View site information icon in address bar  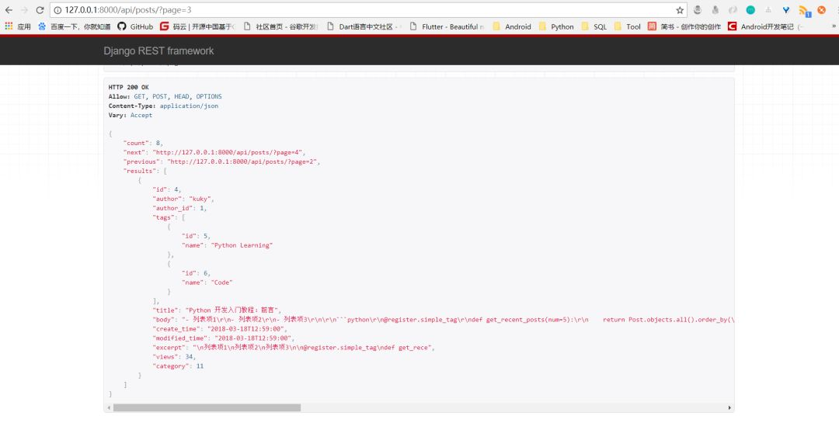[x=57, y=10]
